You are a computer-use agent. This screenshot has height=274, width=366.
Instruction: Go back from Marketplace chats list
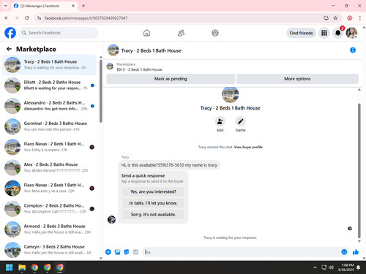pyautogui.click(x=9, y=49)
